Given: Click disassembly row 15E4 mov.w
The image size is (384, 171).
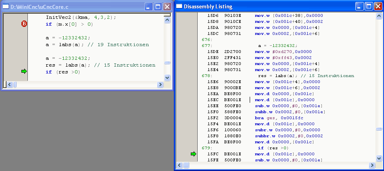Looking at the screenshot, I should pos(263,70).
